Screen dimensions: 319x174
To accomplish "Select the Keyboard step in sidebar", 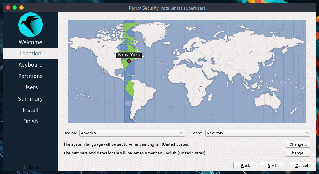I will click(x=30, y=65).
